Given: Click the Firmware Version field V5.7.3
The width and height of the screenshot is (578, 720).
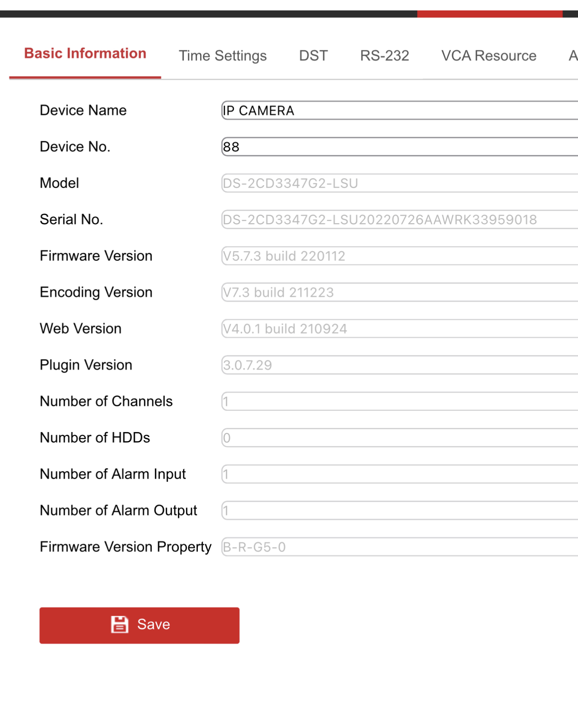Looking at the screenshot, I should [398, 256].
